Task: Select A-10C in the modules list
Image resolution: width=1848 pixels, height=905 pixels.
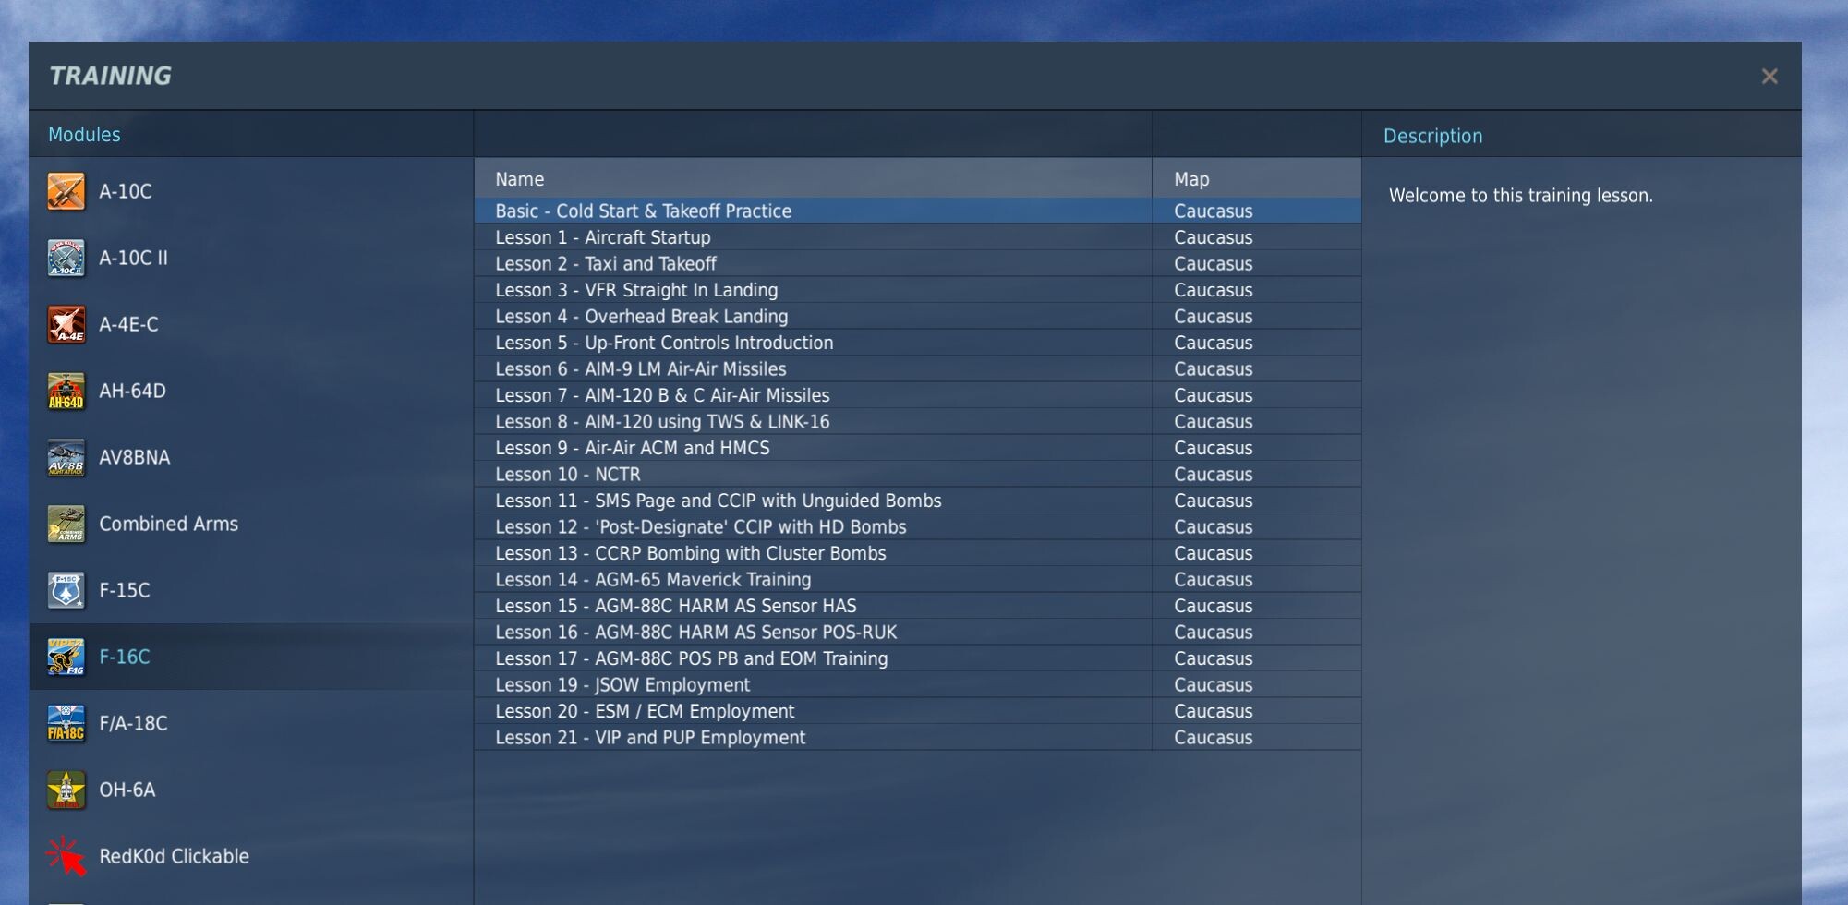Action: pos(126,191)
